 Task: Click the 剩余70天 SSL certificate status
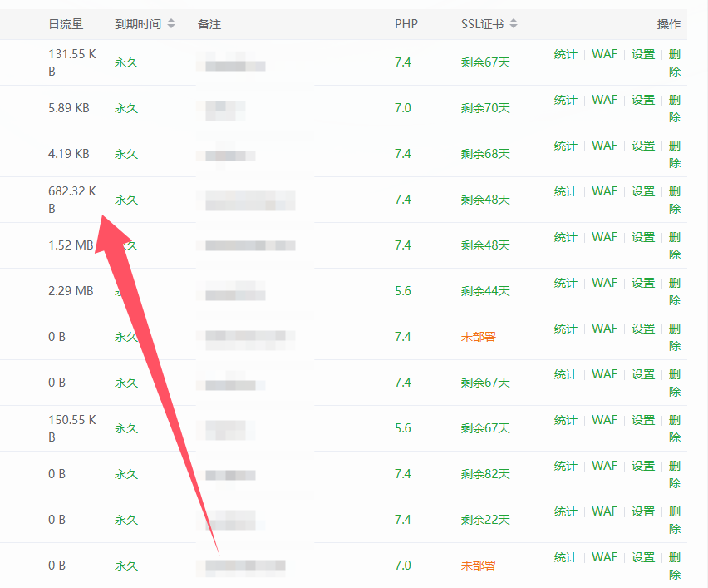tap(485, 108)
